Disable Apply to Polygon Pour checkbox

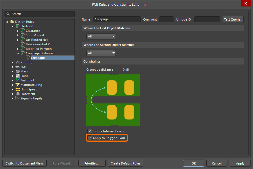pos(90,138)
